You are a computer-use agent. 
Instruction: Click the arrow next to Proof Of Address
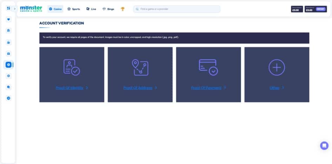[x=156, y=88]
